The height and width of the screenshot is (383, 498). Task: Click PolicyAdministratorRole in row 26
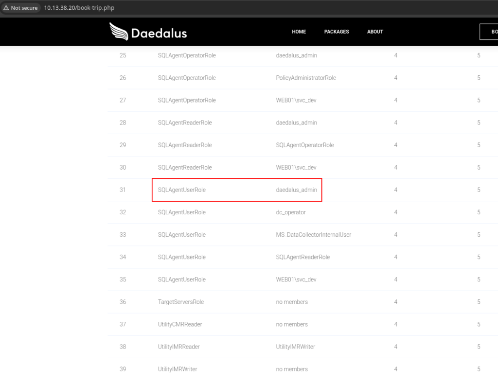305,78
